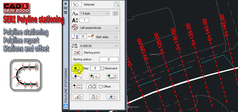238x112 pixels.
Task: Click the Aa text style icon
Action: [x=75, y=13]
